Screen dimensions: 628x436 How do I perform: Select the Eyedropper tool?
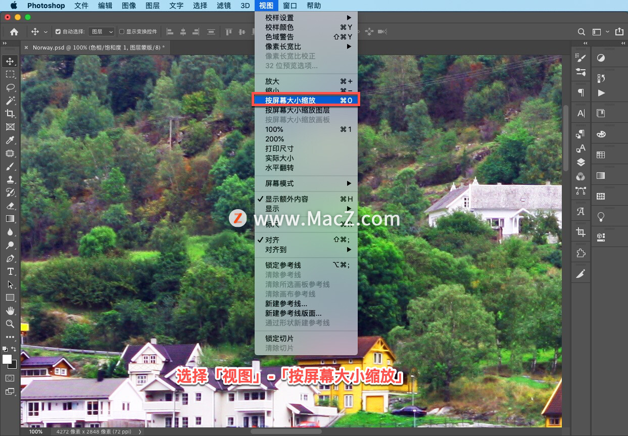10,140
